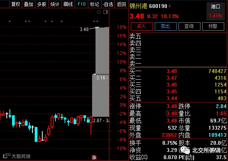The width and height of the screenshot is (228, 161).
Task: Click the red L marker beside stock code
Action: coord(170,6)
